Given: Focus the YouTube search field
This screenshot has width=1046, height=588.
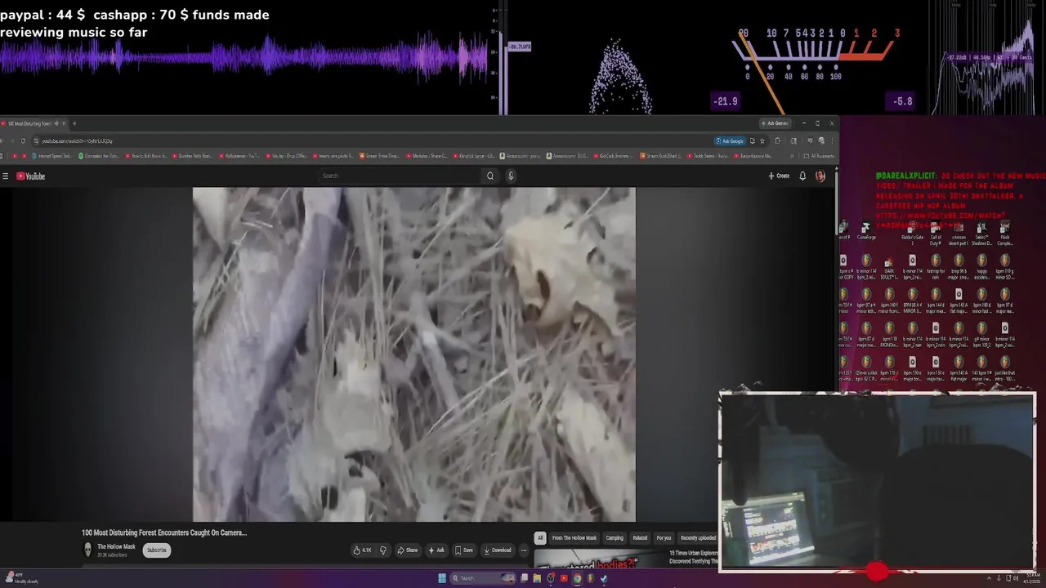Looking at the screenshot, I should 399,176.
